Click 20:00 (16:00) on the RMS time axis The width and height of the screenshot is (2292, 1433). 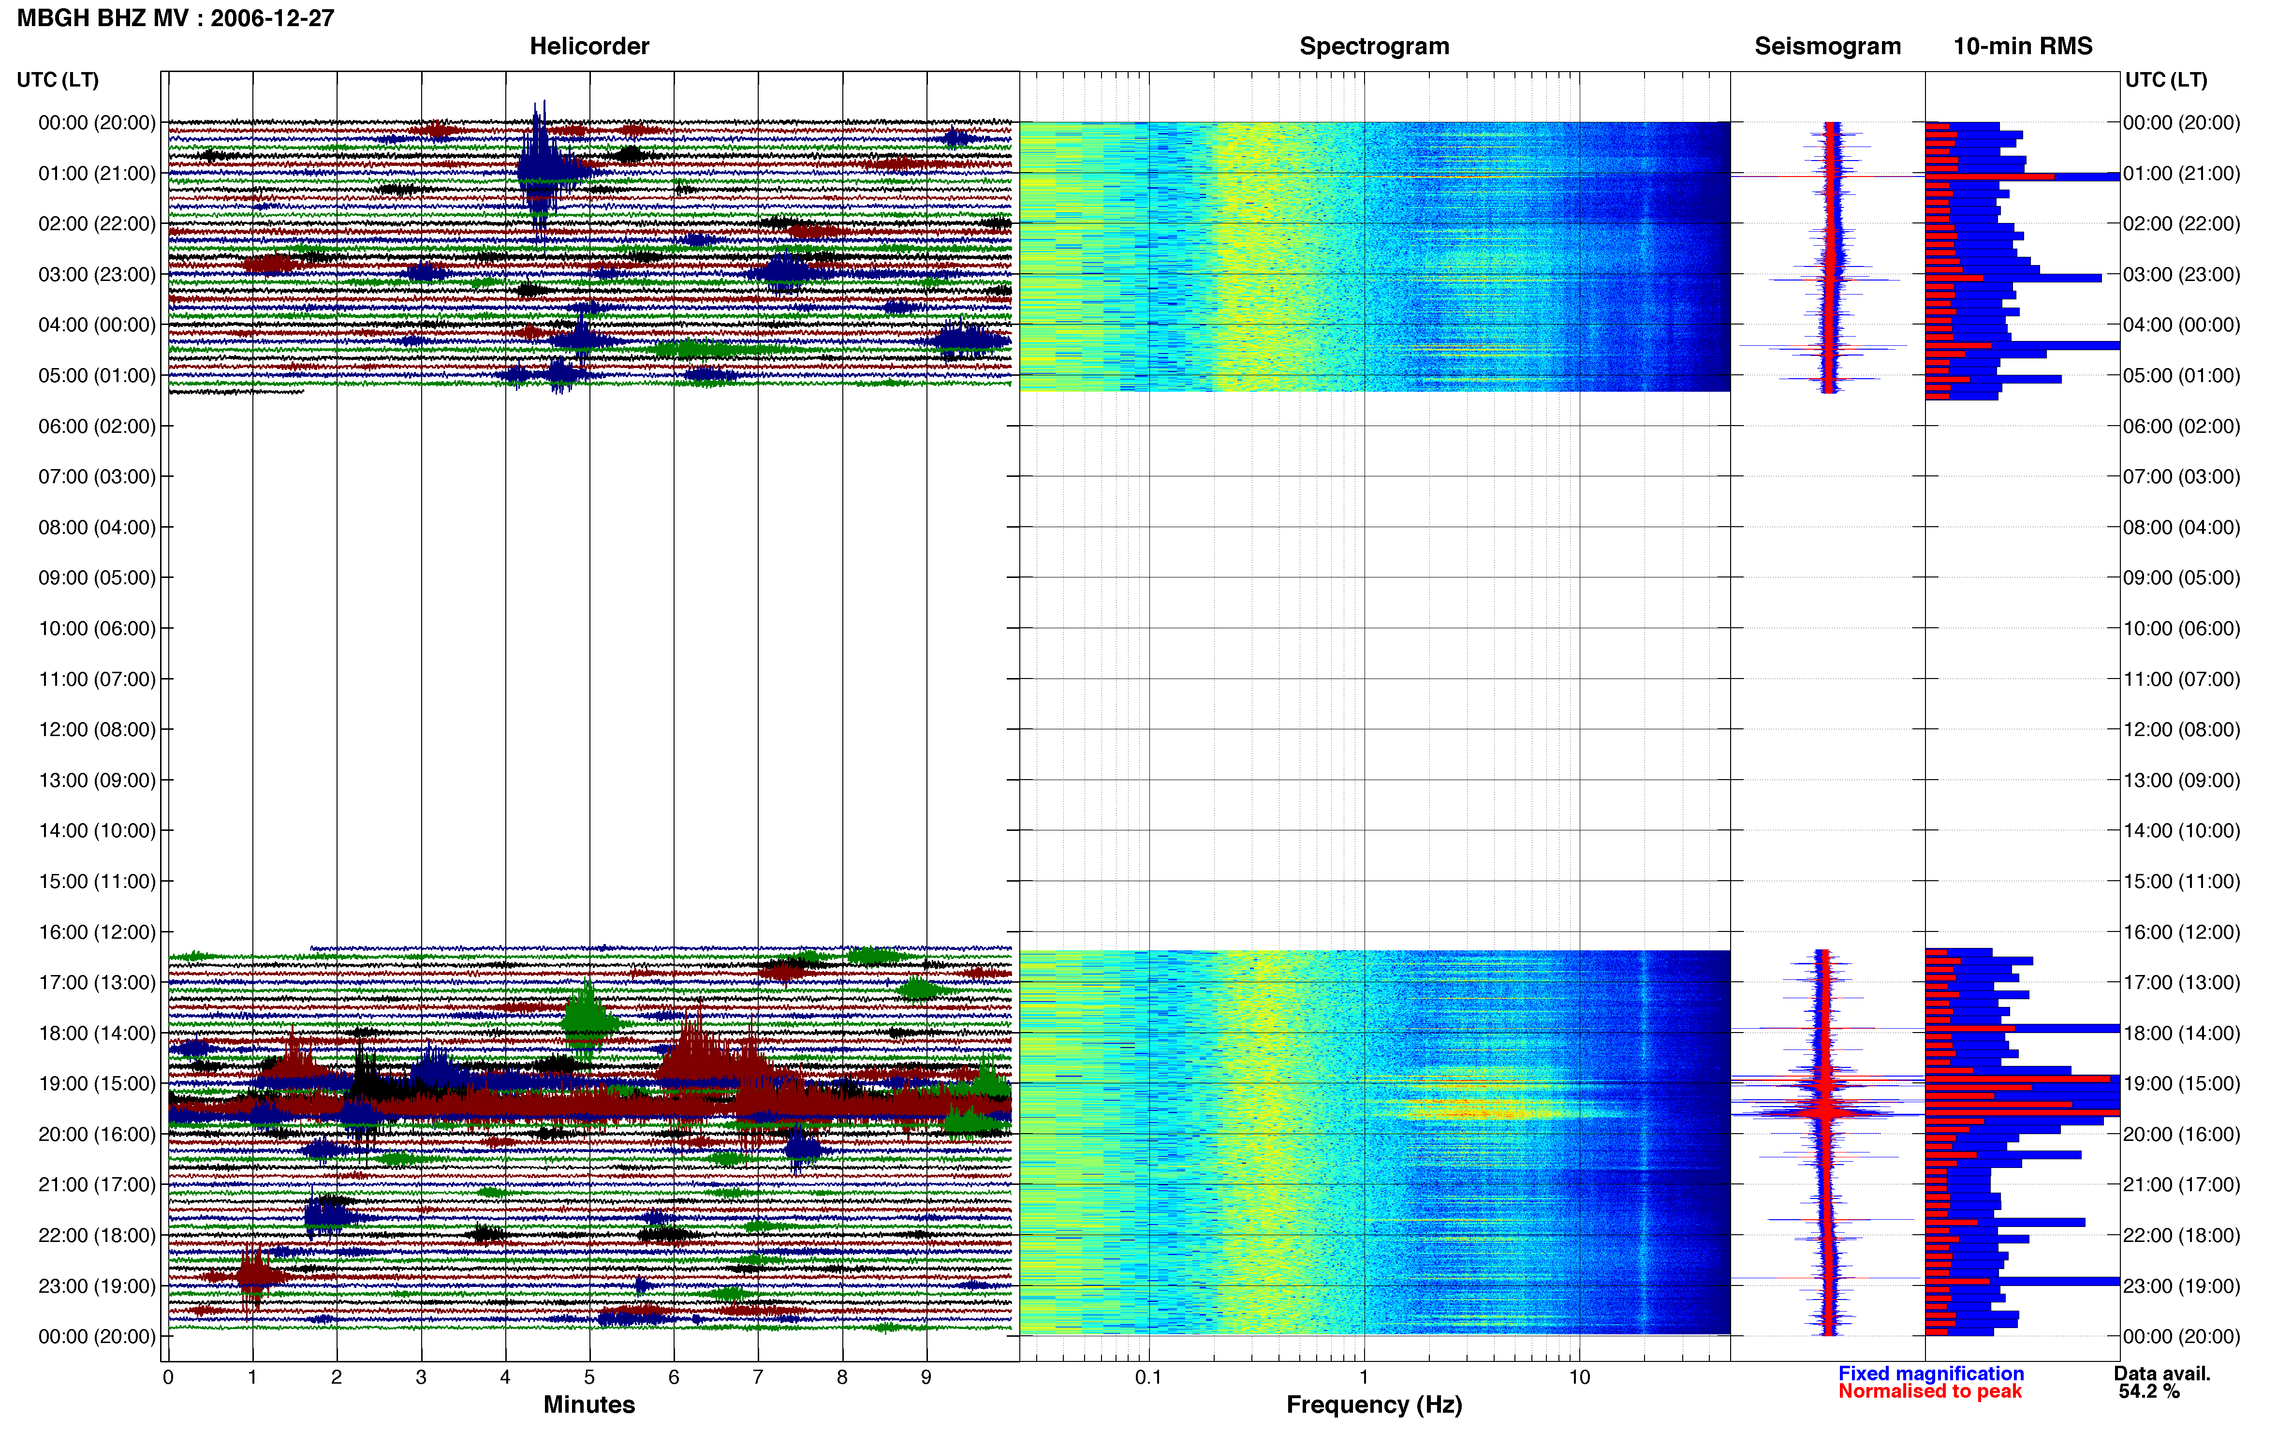point(2181,1135)
